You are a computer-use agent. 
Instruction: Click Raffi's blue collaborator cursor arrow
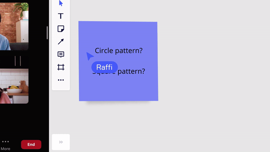point(89,56)
